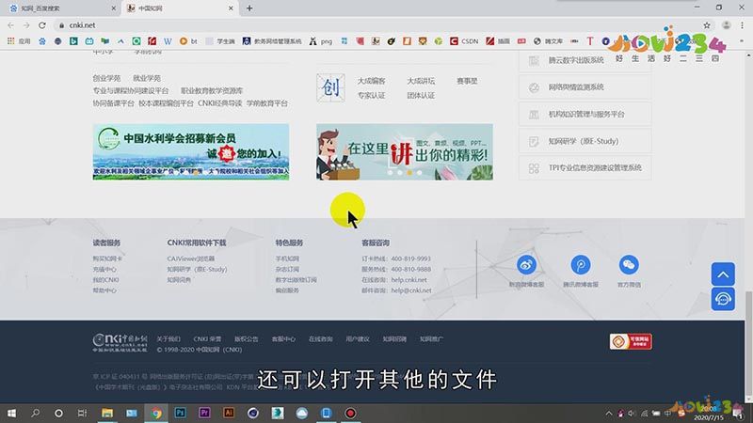Viewport: 753px width, 423px height.
Task: Open the 用户建议 footer link
Action: [358, 338]
